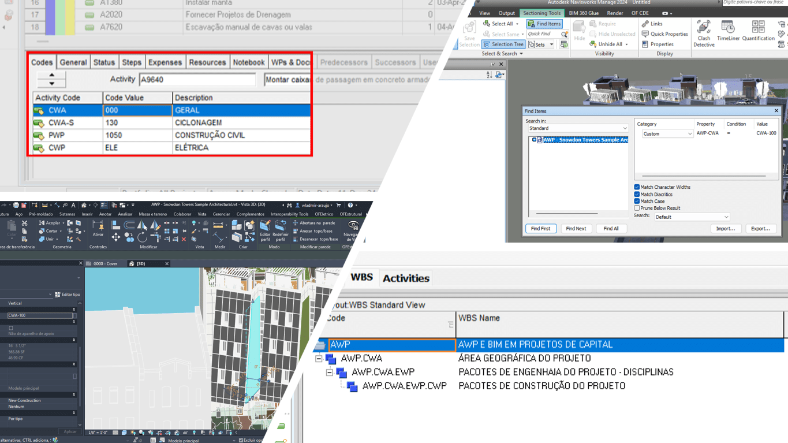Click the CWA-100 parameter field in Revit
This screenshot has width=788, height=443.
pos(40,315)
